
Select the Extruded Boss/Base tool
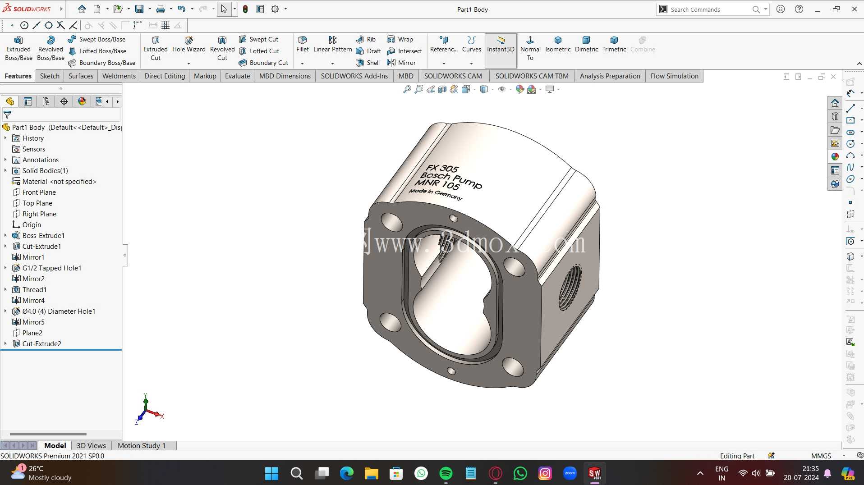(18, 48)
